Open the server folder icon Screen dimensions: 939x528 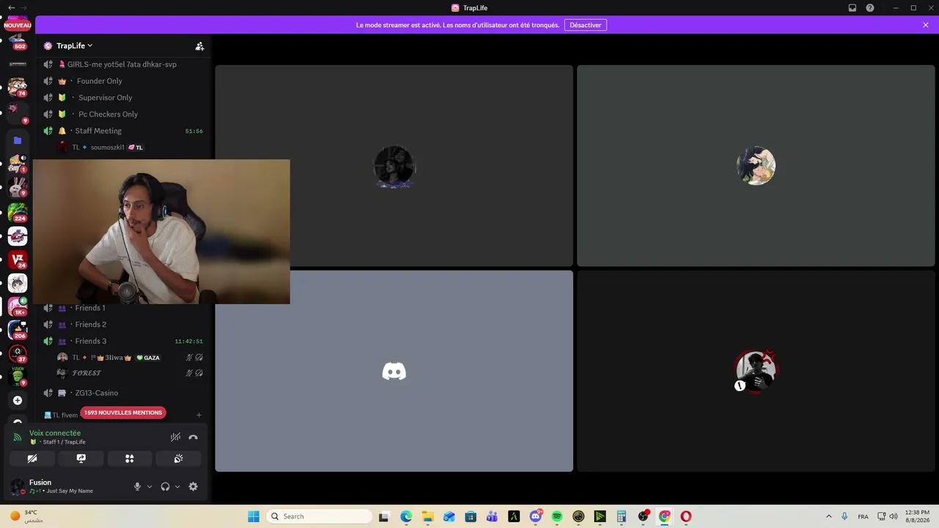pos(18,140)
